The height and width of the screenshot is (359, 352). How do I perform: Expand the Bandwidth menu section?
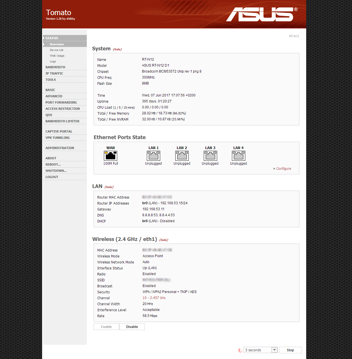tap(55, 67)
